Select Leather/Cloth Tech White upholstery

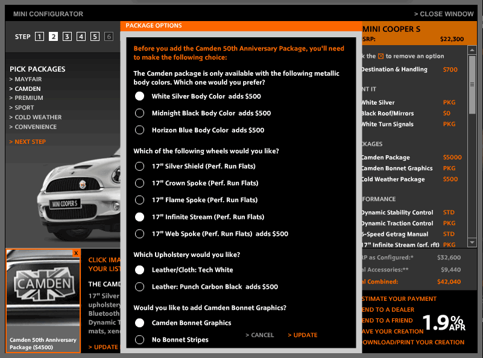(139, 270)
